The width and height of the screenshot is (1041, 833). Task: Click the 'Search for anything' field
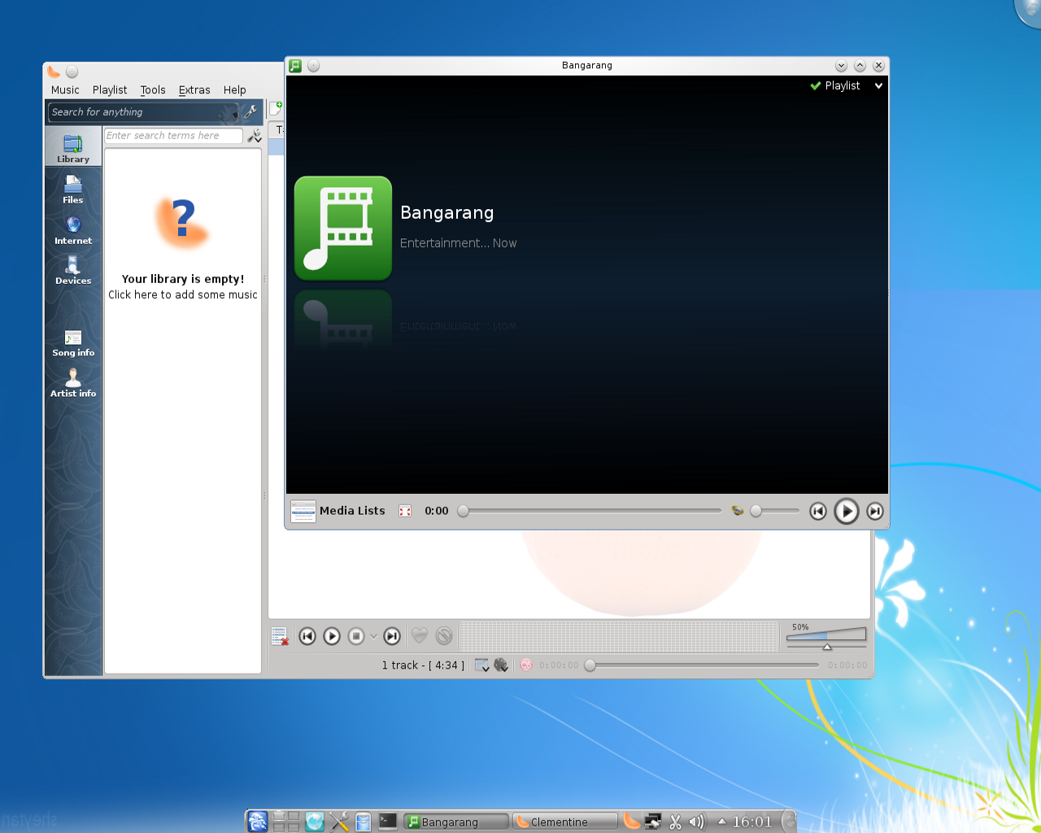pyautogui.click(x=142, y=112)
